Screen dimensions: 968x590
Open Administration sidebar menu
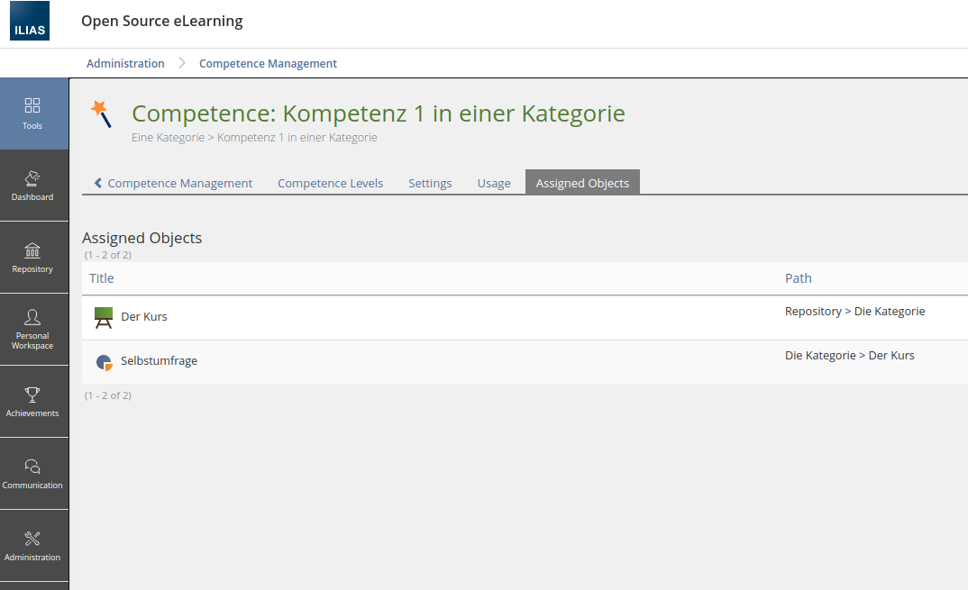tap(33, 546)
